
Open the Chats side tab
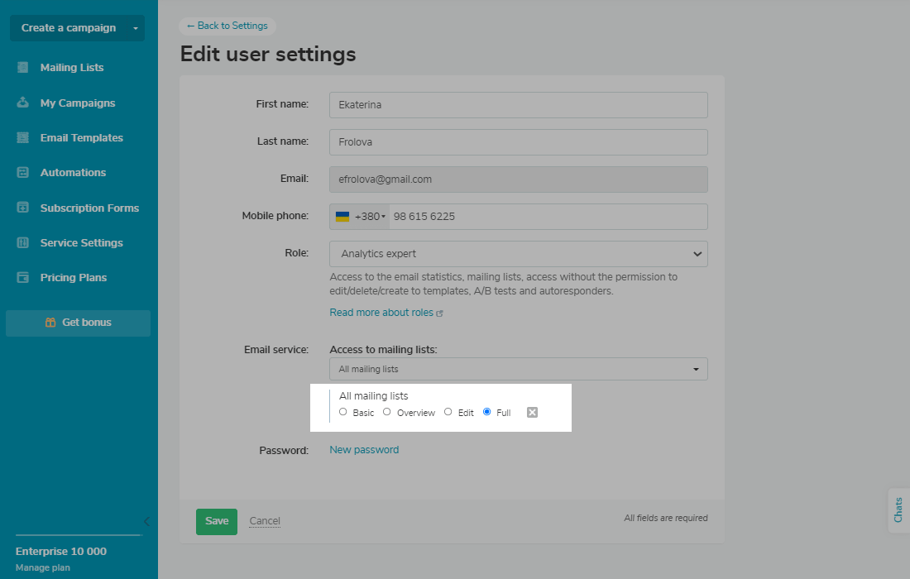pos(898,510)
